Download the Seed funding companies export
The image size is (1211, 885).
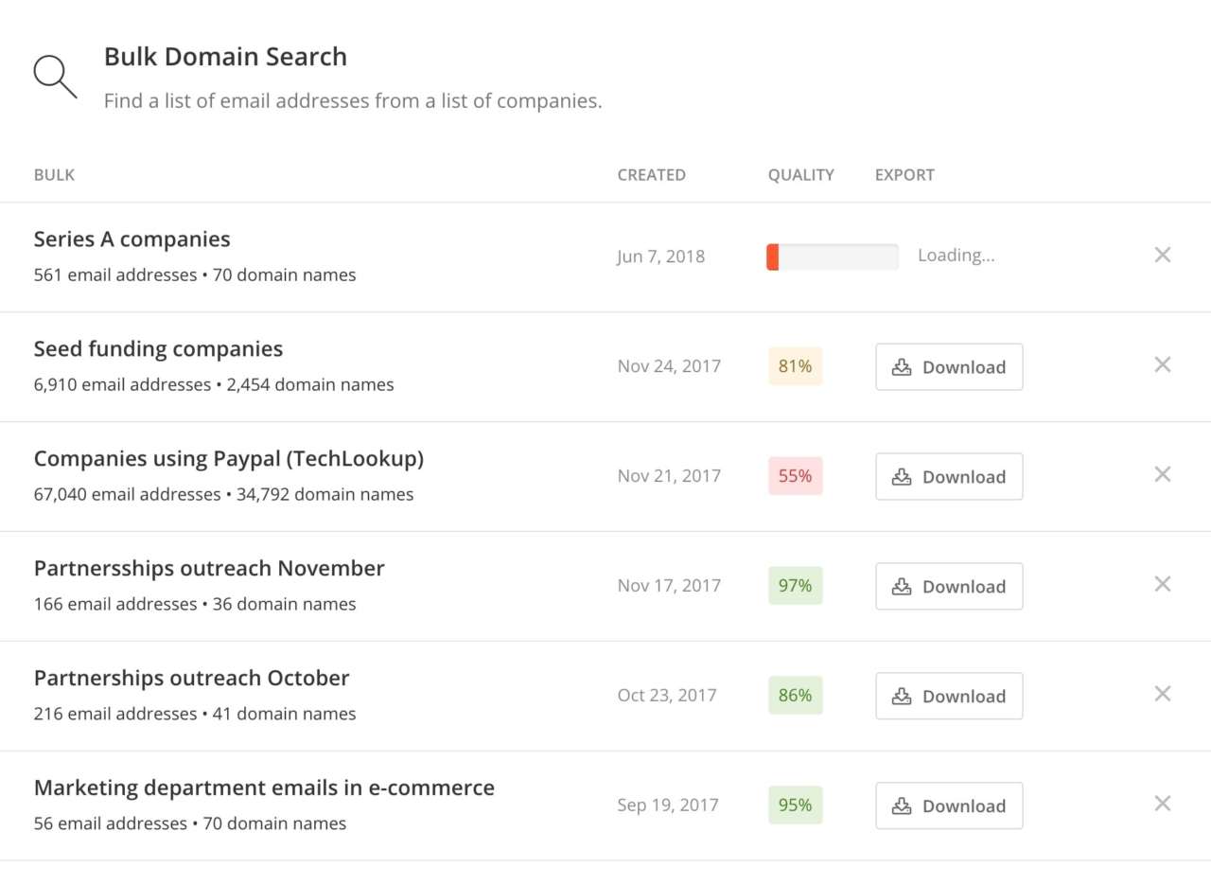tap(949, 367)
